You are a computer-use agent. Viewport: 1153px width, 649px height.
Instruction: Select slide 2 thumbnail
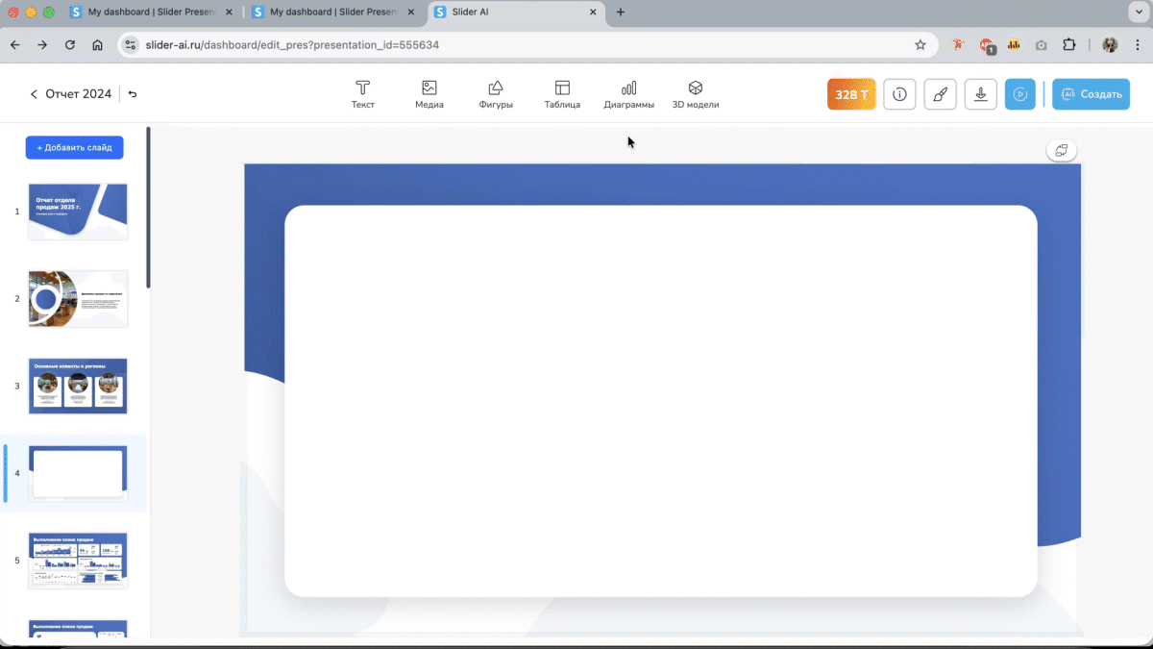[78, 299]
